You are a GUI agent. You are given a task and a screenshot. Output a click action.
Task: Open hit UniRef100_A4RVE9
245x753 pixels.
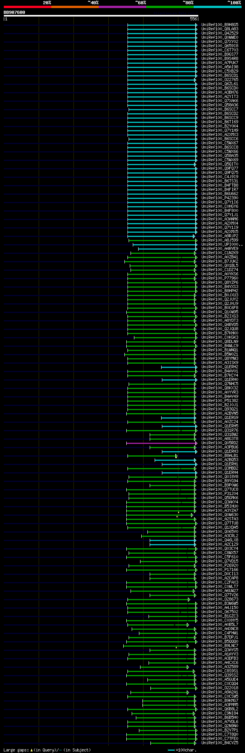[220, 248]
